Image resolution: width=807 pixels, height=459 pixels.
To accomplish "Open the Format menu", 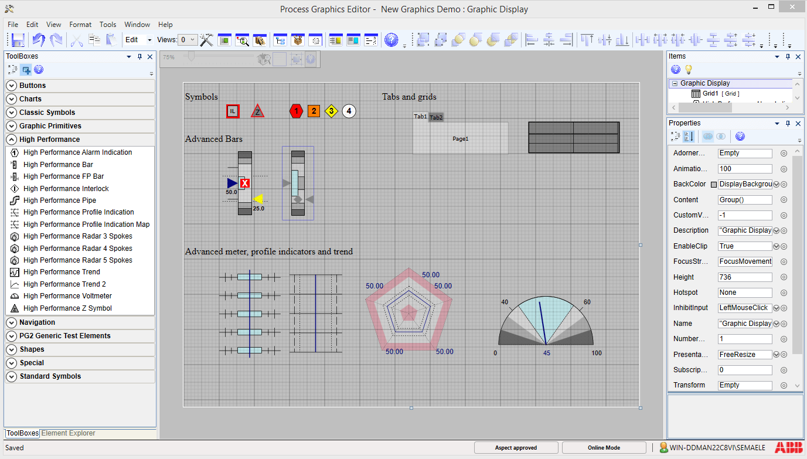I will (x=80, y=25).
